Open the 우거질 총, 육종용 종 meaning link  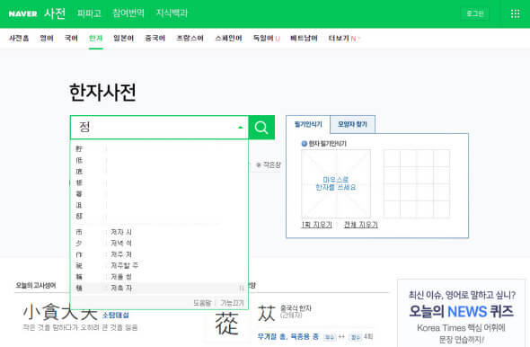pyautogui.click(x=288, y=336)
